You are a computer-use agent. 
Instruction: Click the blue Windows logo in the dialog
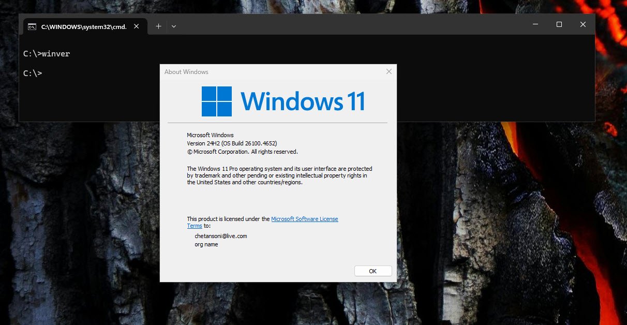217,101
